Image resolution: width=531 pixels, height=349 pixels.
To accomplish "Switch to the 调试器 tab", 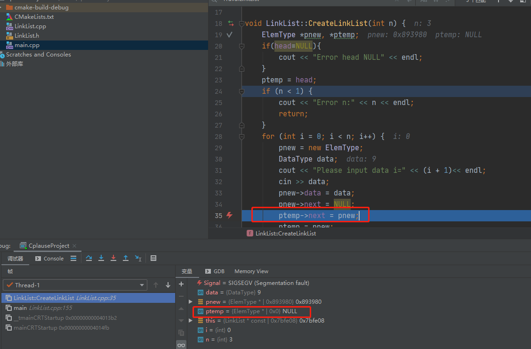I will [15, 259].
